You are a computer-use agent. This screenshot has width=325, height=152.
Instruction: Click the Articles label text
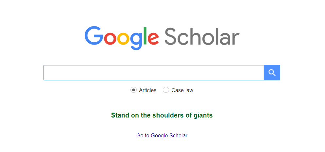(x=147, y=90)
